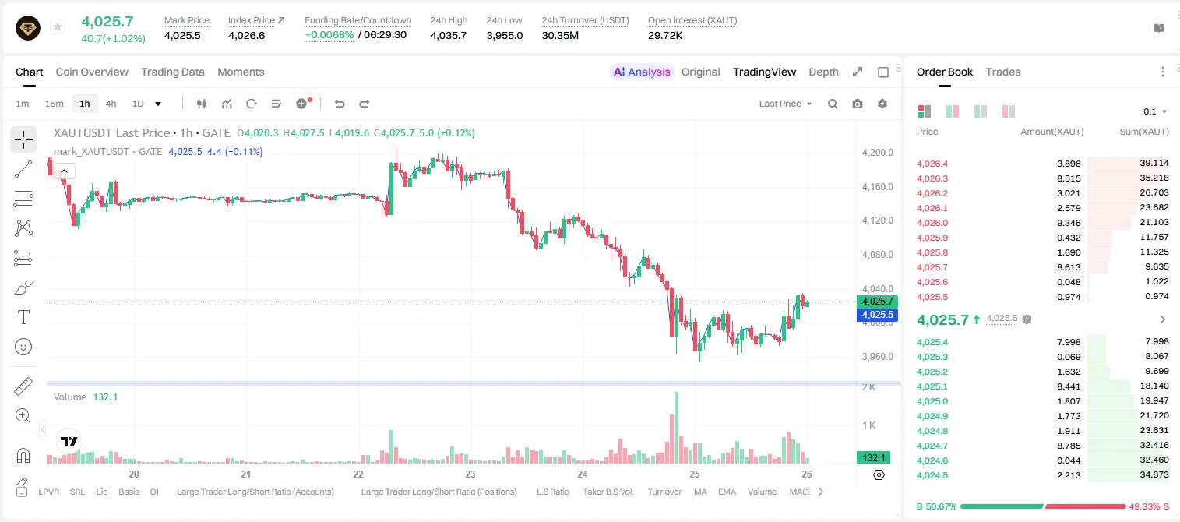Switch to the Trades tab
The width and height of the screenshot is (1180, 522).
pos(1003,72)
